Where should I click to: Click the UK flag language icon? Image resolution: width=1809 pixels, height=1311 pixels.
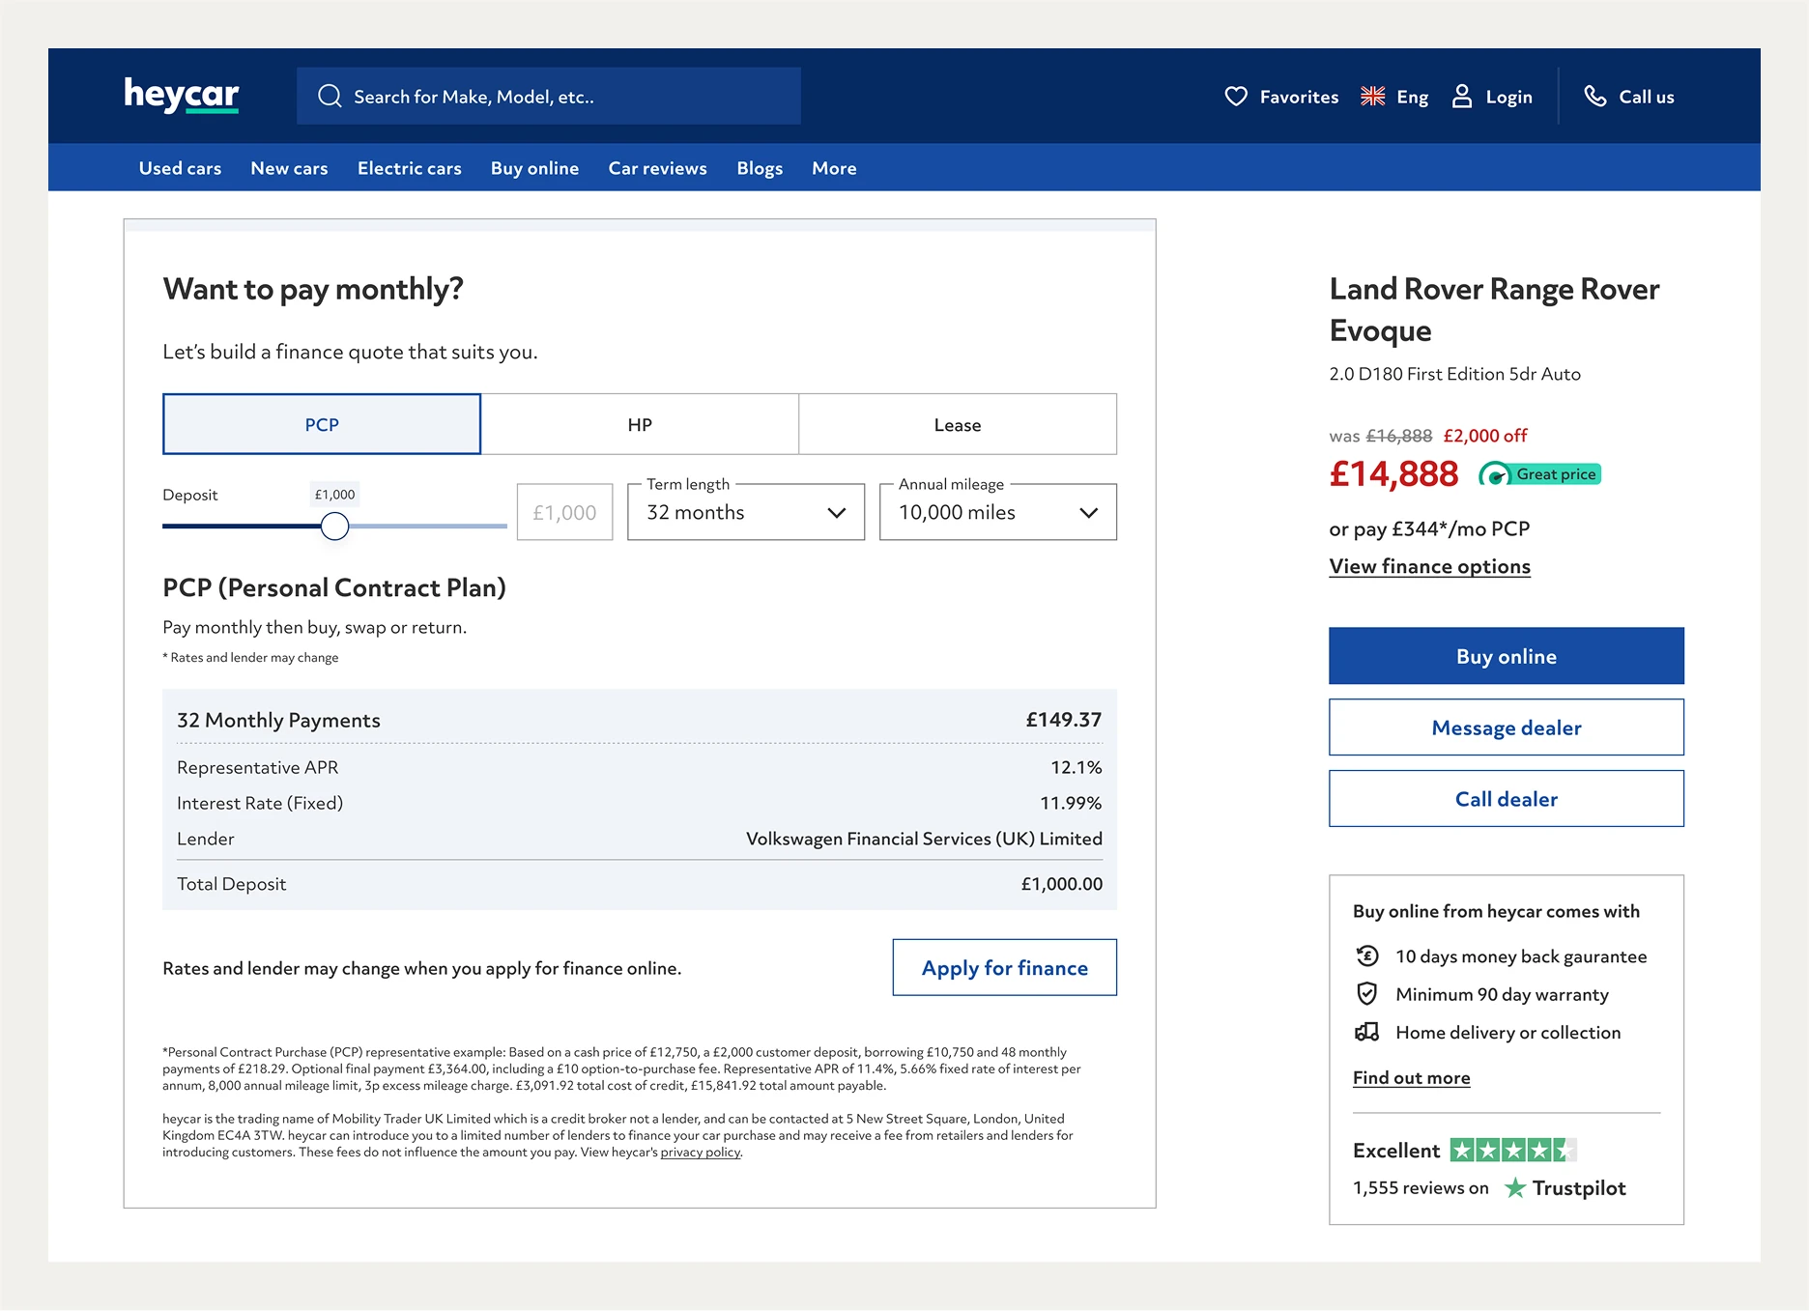point(1372,97)
